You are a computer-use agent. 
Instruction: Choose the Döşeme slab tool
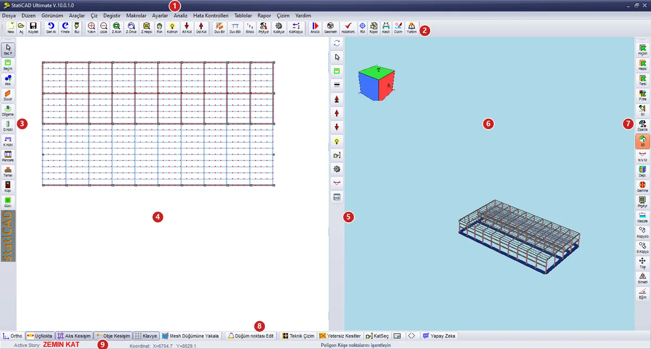8,111
